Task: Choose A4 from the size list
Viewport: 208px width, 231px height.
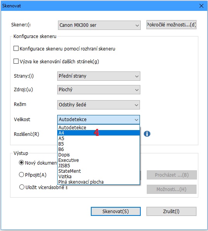Action: [x=99, y=133]
